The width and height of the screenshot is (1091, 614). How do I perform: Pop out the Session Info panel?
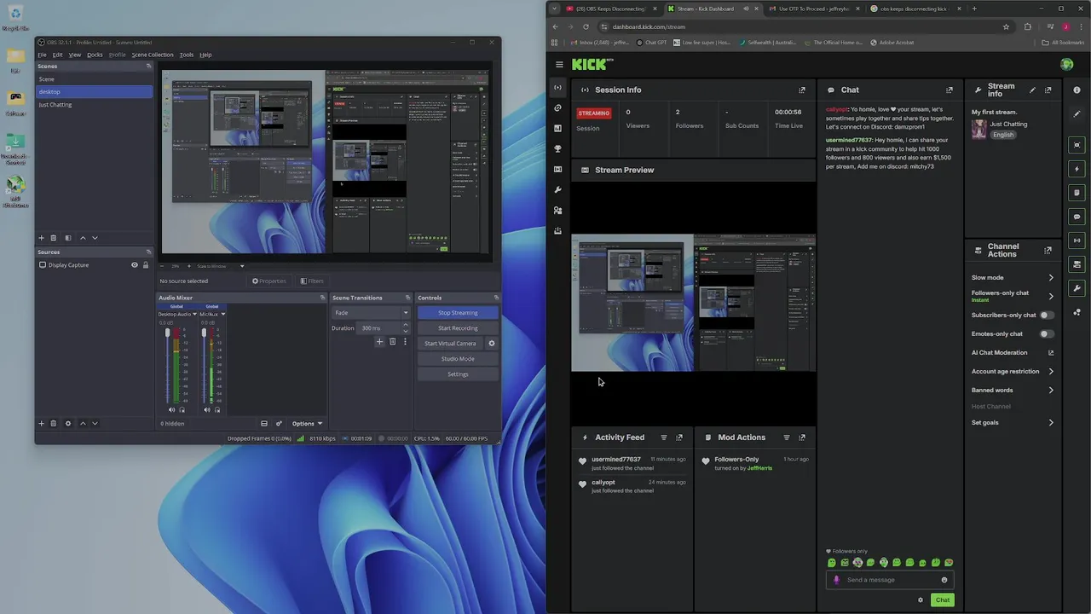(x=802, y=90)
